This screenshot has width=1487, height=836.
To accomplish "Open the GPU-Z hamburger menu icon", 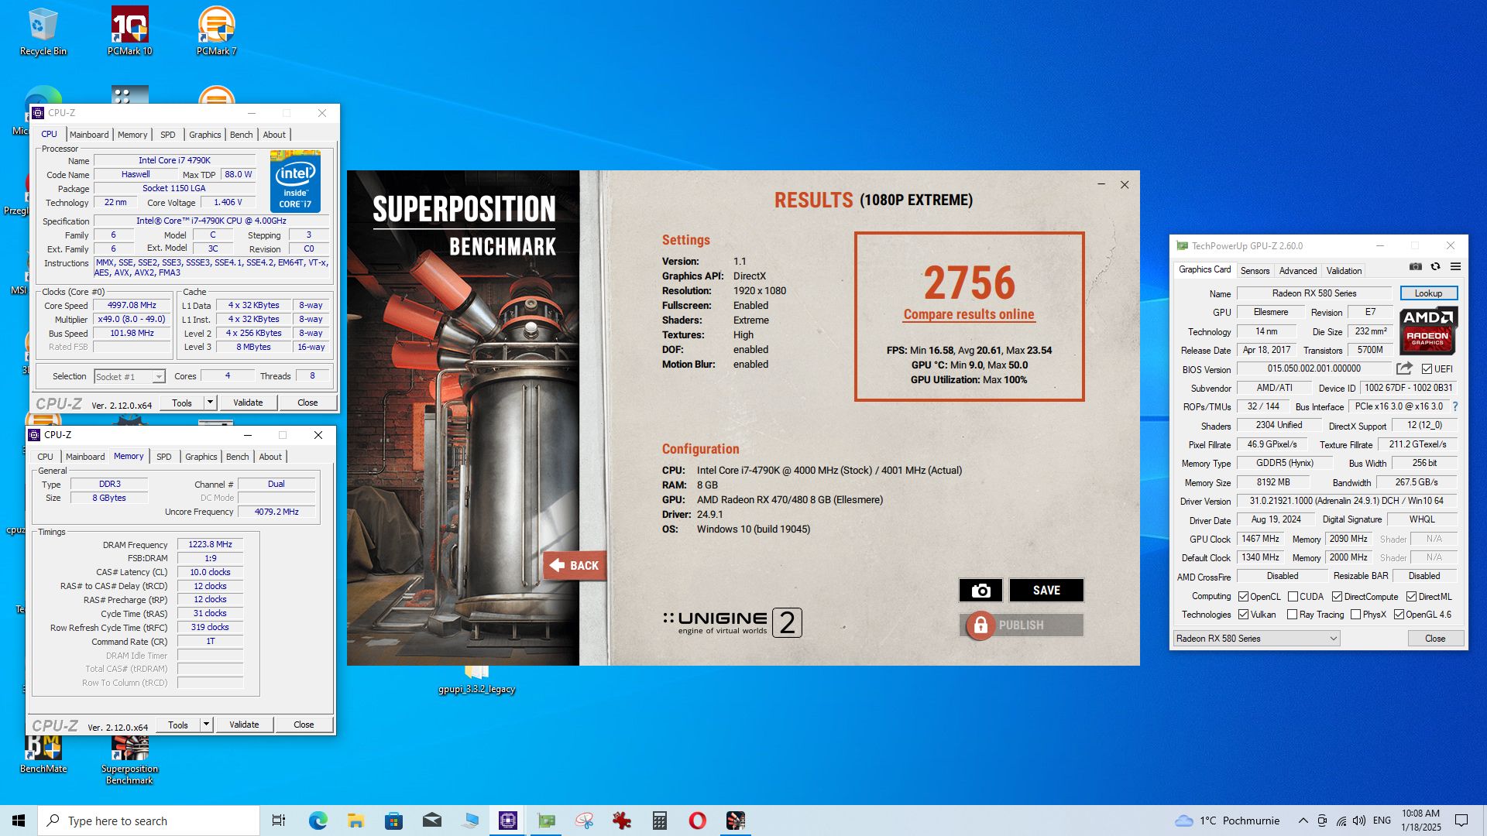I will [1455, 266].
